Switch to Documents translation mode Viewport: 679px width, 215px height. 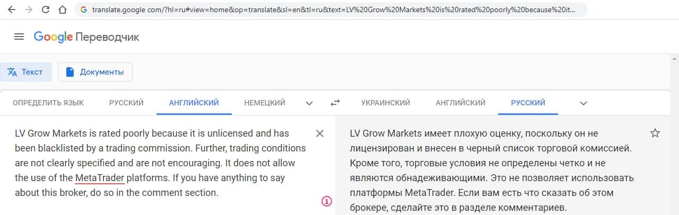[95, 72]
